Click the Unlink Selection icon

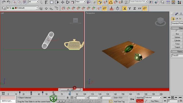20,2
